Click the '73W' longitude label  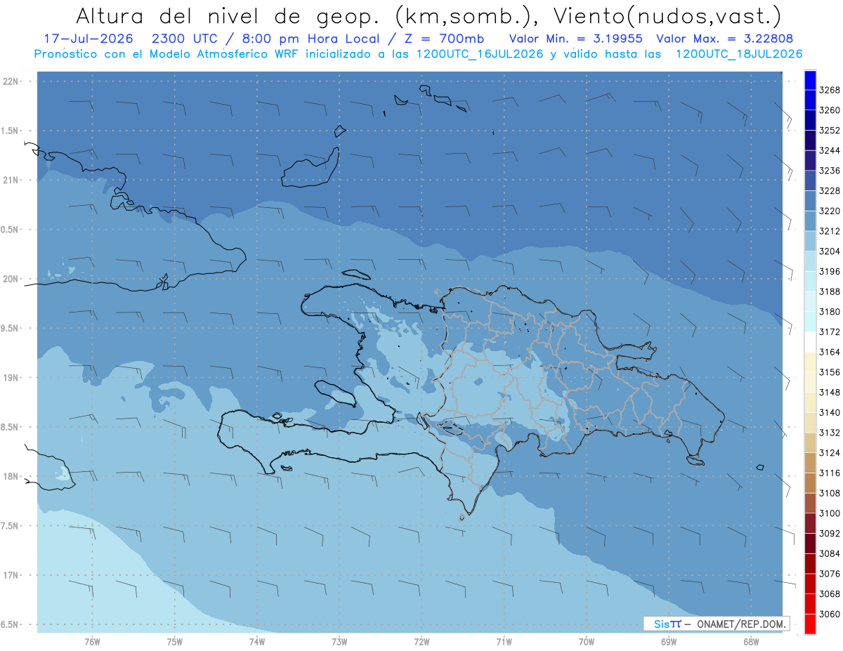(x=339, y=642)
